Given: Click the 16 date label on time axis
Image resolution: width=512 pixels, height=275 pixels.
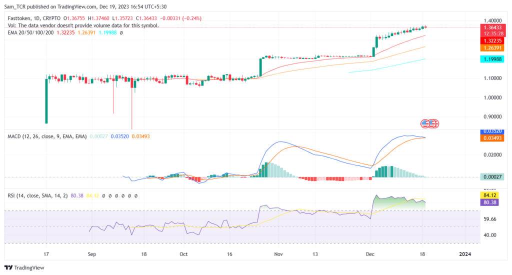Looking at the screenshot, I should click(x=229, y=254).
